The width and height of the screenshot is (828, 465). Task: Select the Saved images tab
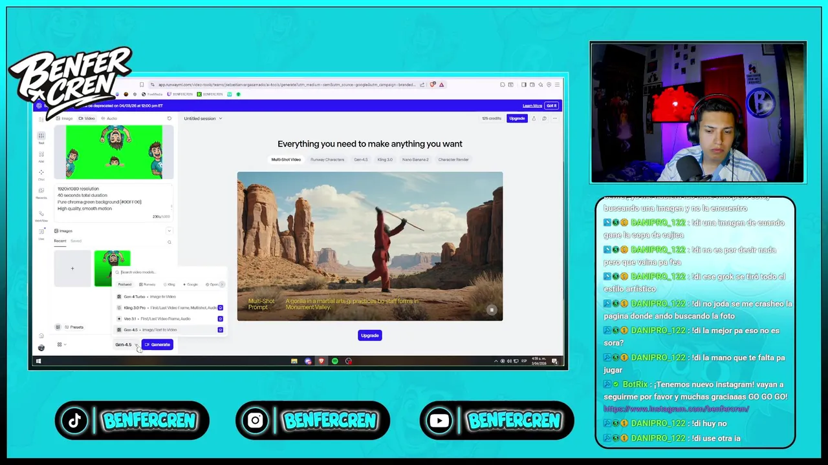76,241
